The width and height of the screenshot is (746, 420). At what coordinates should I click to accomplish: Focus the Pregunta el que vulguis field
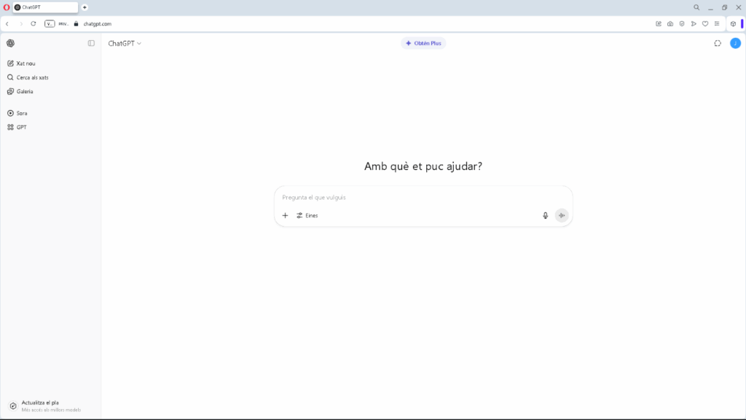coord(423,197)
